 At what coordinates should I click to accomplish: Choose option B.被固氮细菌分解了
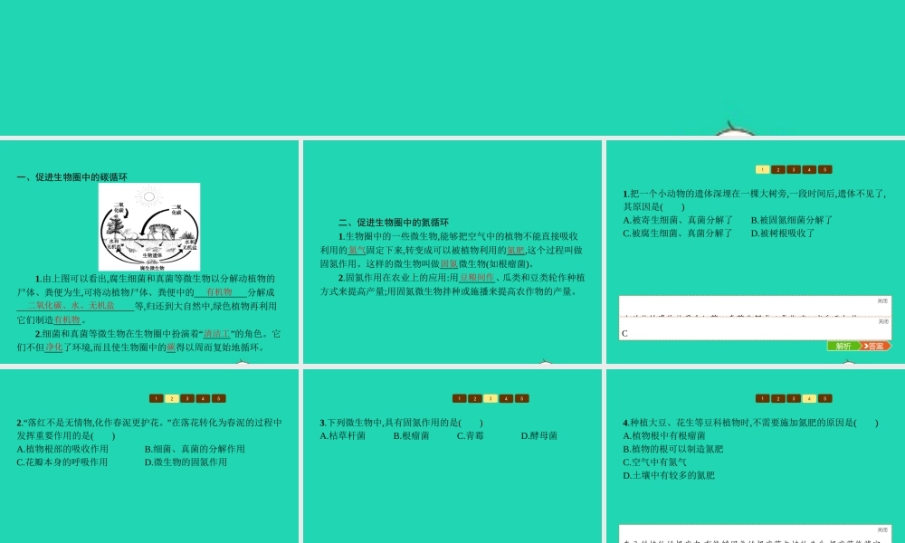(x=792, y=220)
